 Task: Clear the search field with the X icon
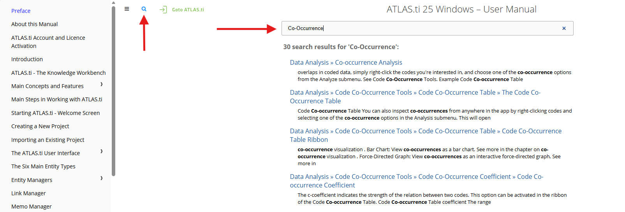pyautogui.click(x=564, y=28)
